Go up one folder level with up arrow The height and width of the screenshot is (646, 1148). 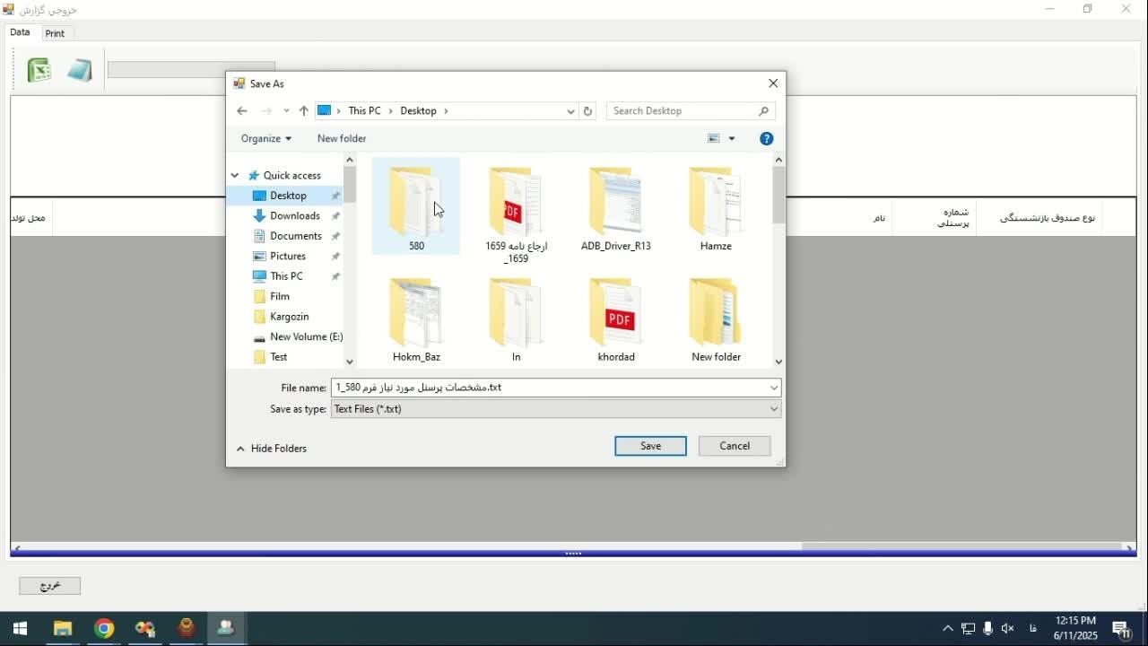[304, 111]
